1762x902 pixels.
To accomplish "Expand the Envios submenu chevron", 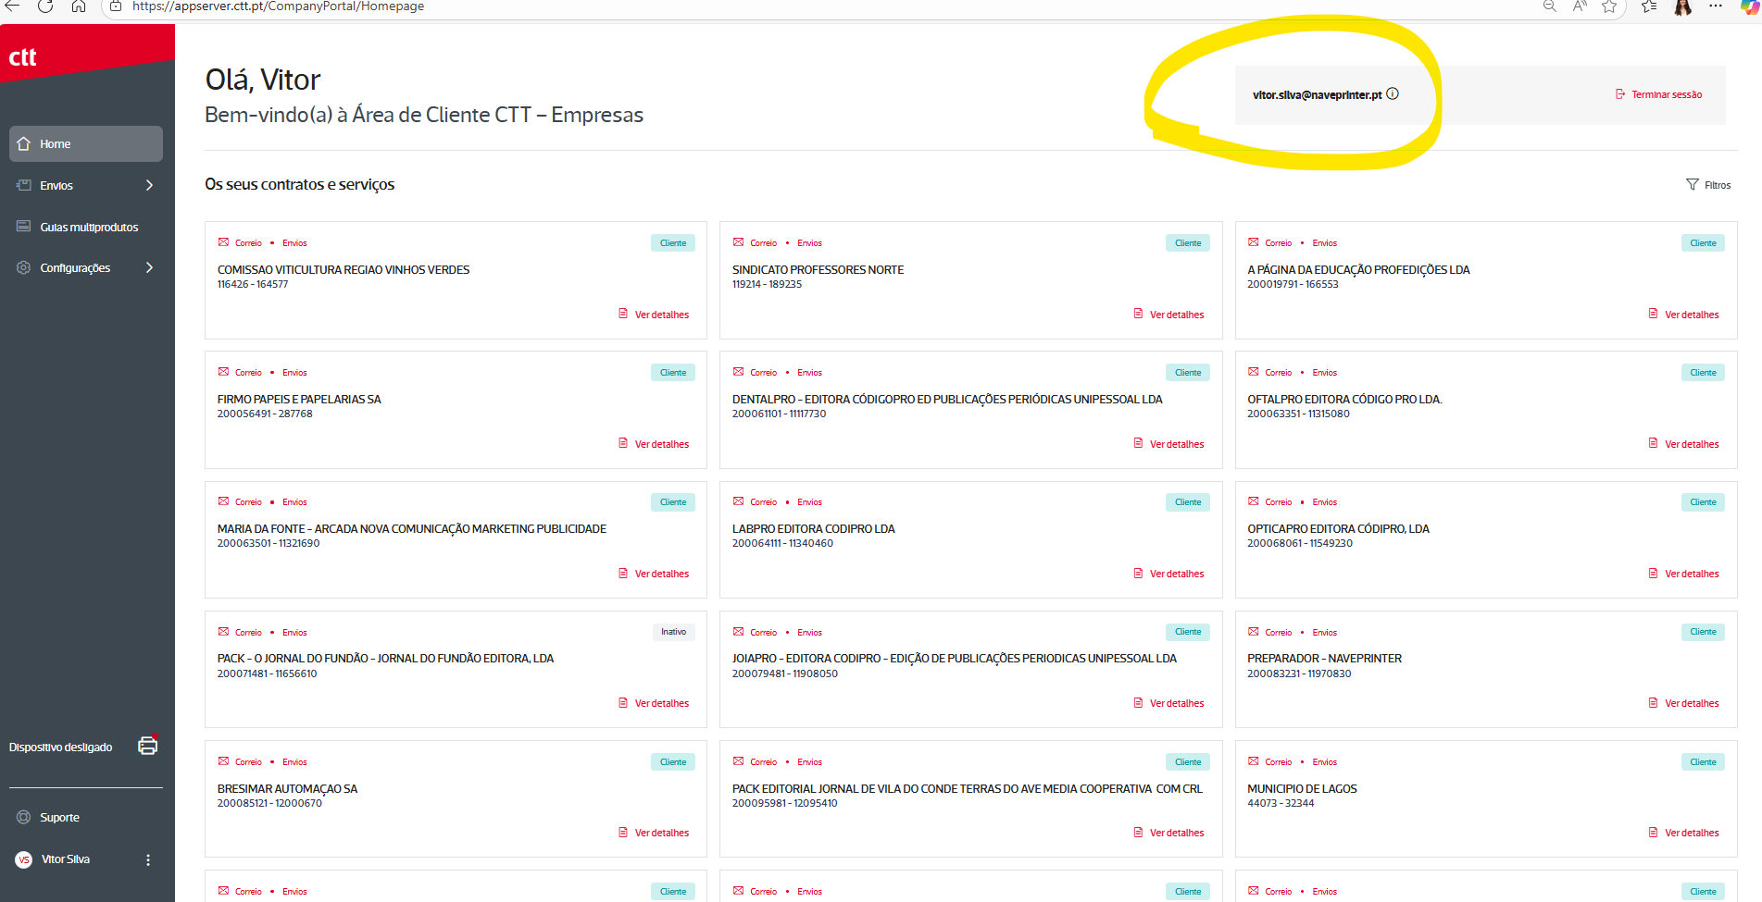I will tap(149, 185).
